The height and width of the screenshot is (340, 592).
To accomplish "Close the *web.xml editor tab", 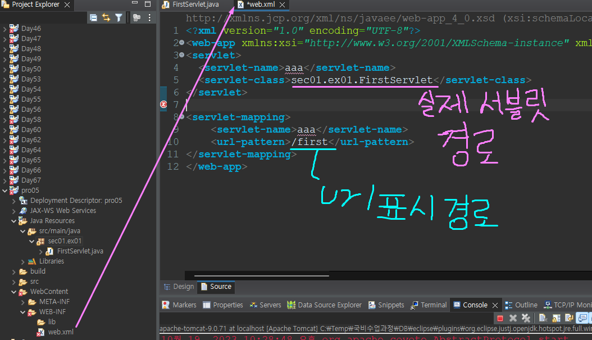I will [x=282, y=4].
